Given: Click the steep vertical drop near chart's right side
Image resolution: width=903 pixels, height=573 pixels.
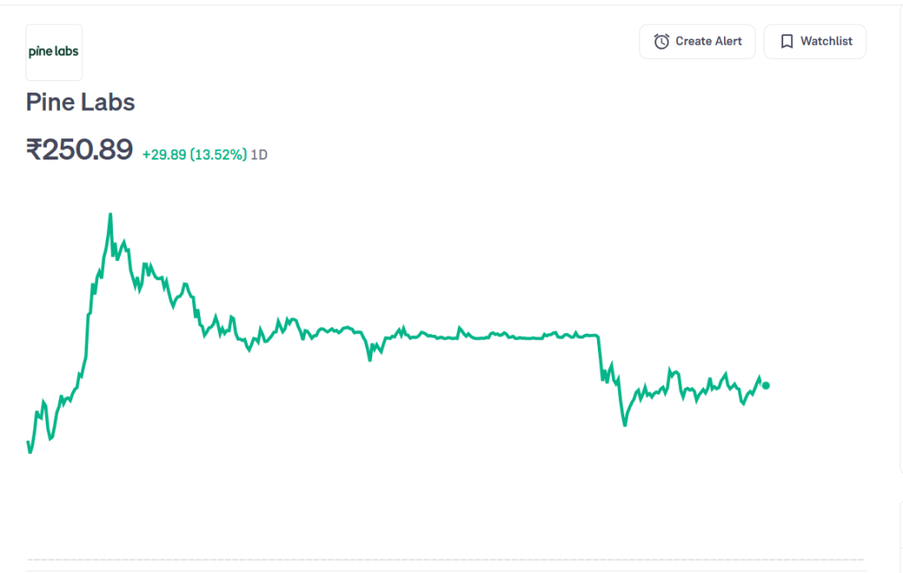Looking at the screenshot, I should (600, 357).
